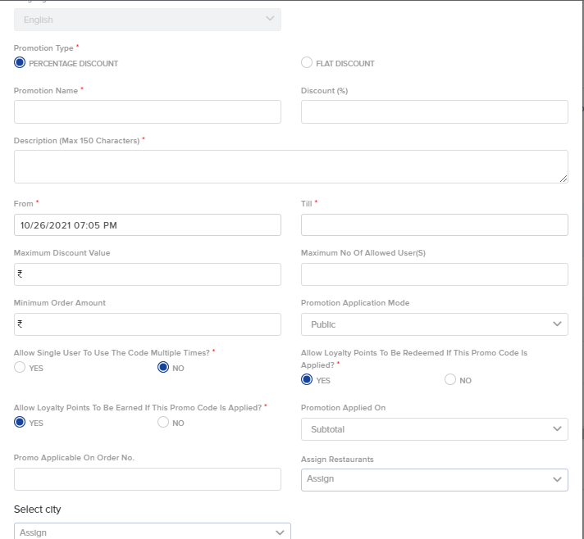This screenshot has width=584, height=539.
Task: Click the Till date field
Action: [x=434, y=224]
